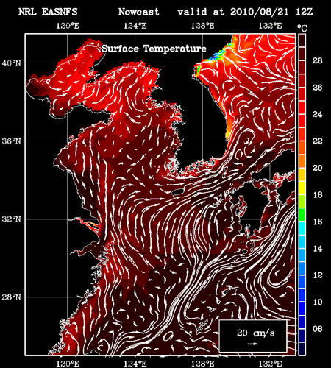Click the 36°N latitude label
The image size is (331, 368).
tap(12, 141)
